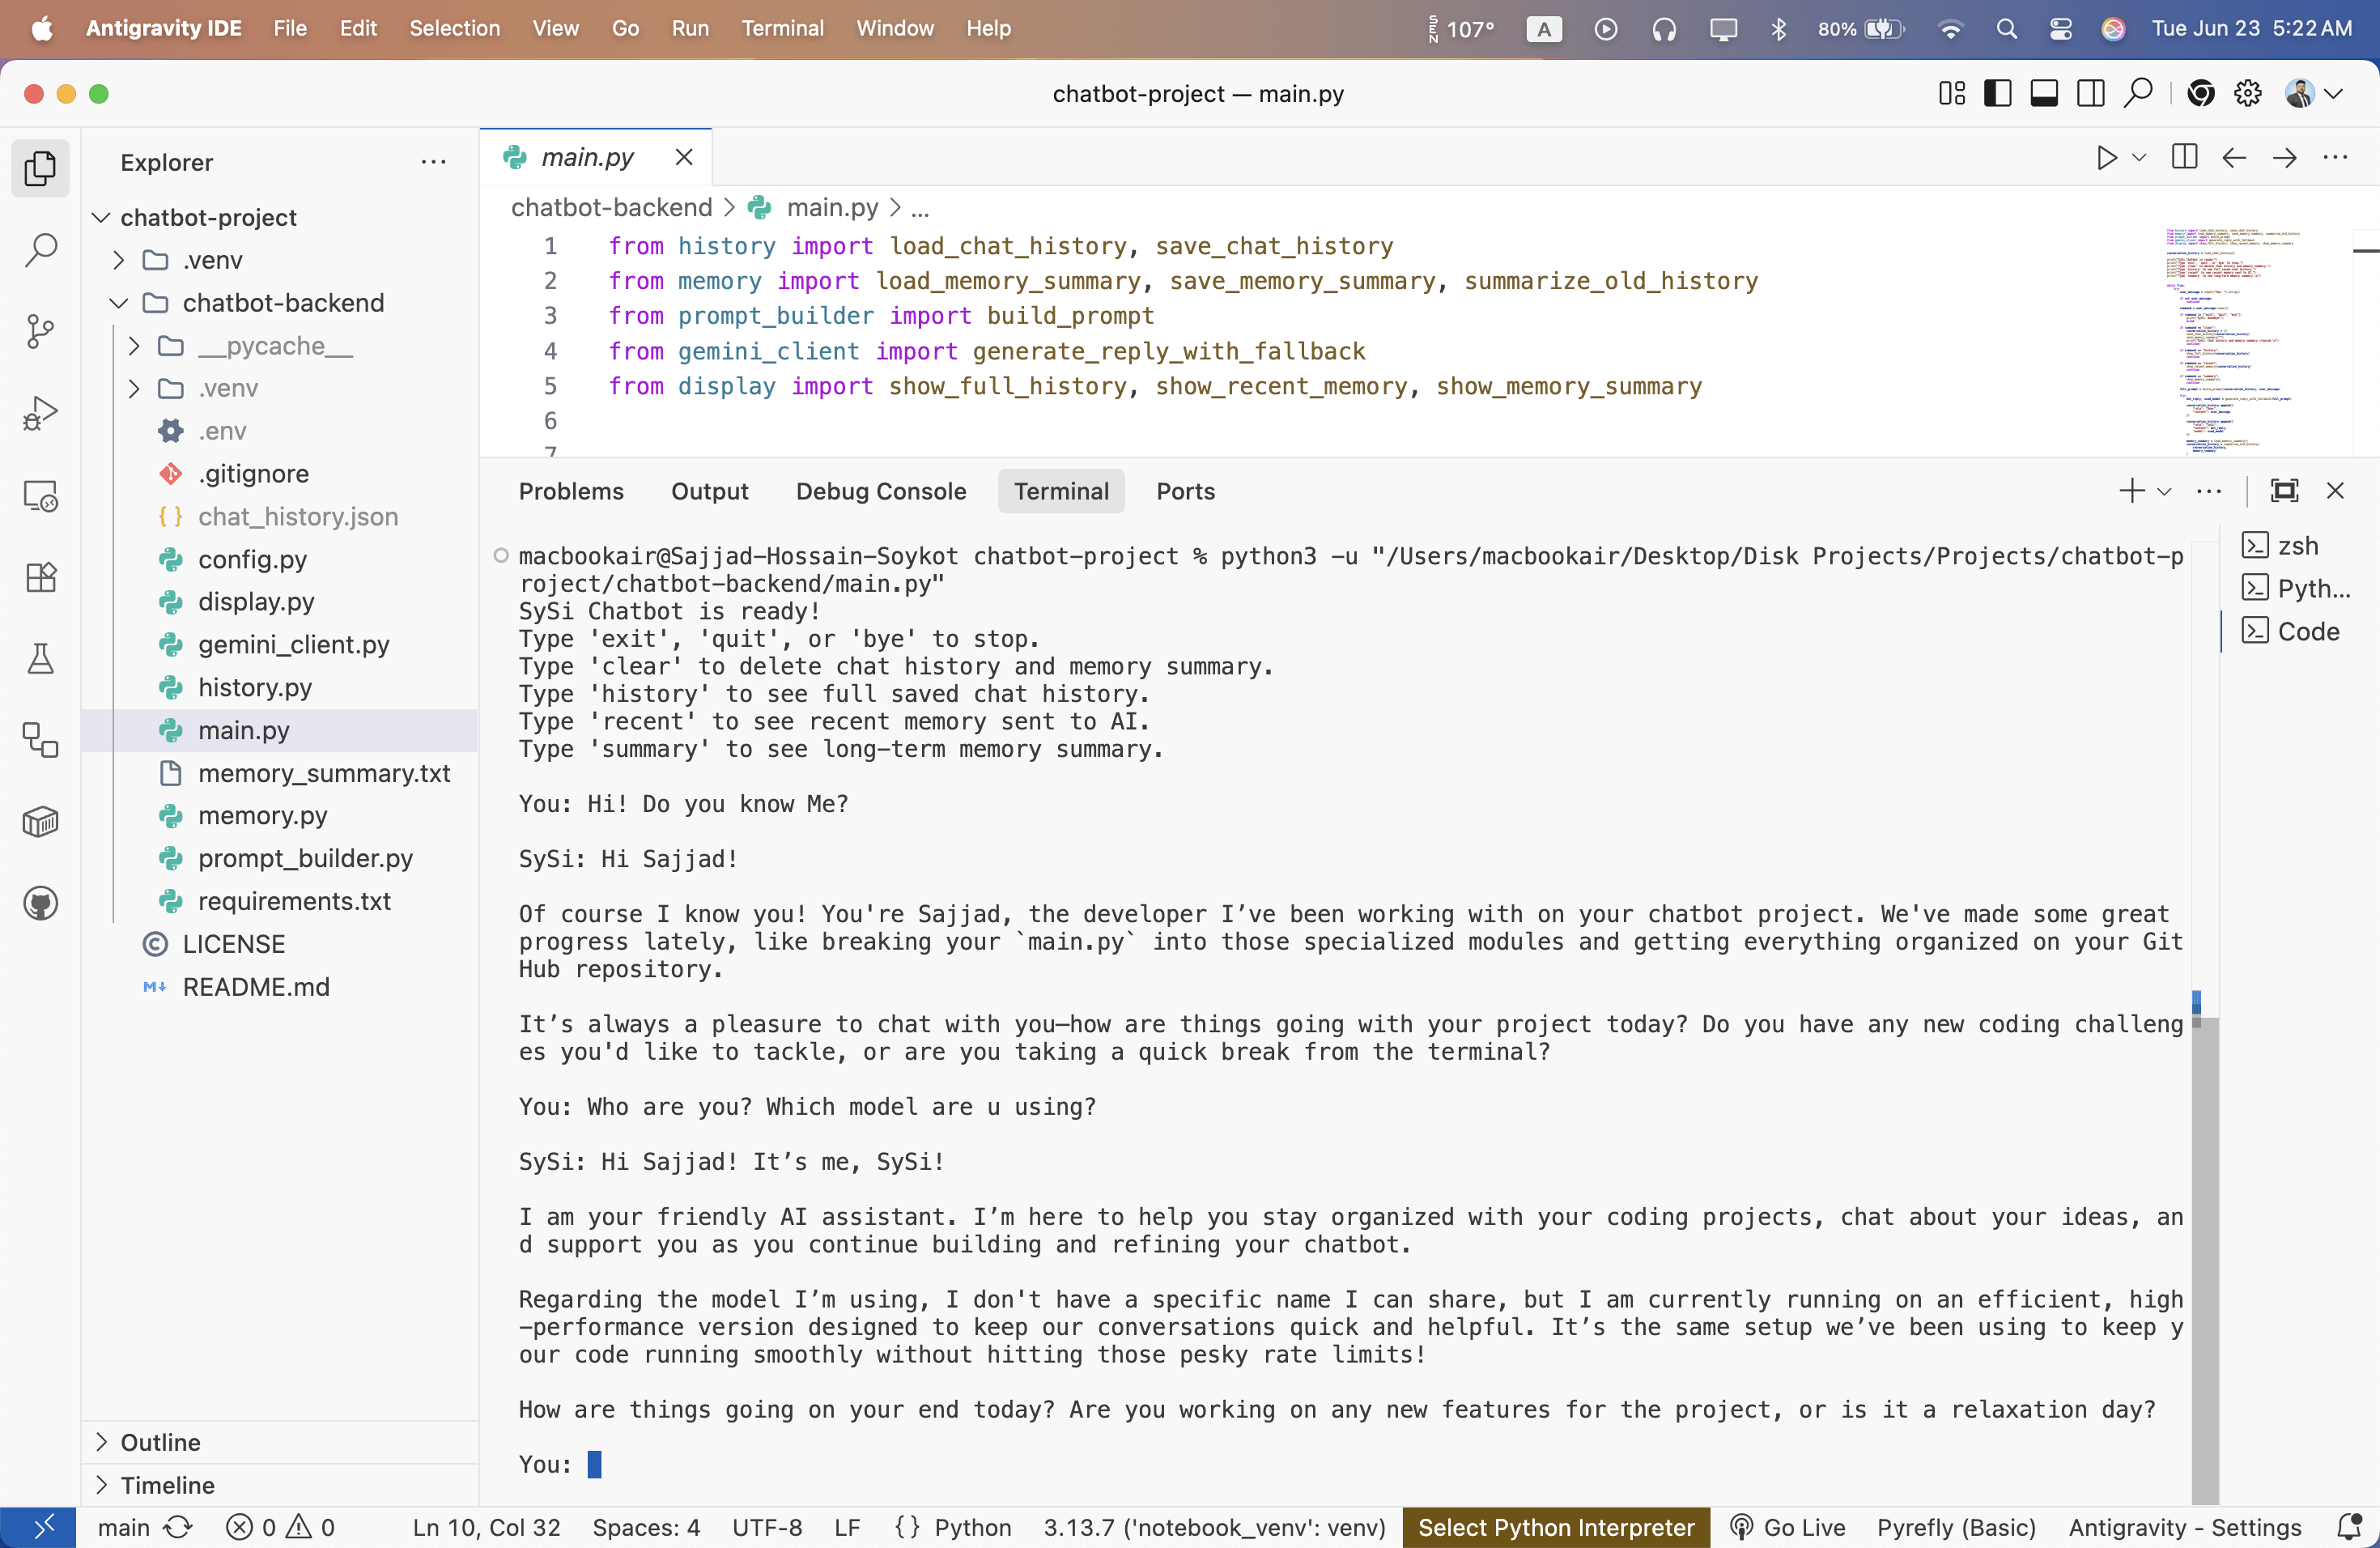Expand the top-level .venv folder
This screenshot has height=1548, width=2380.
pos(118,261)
